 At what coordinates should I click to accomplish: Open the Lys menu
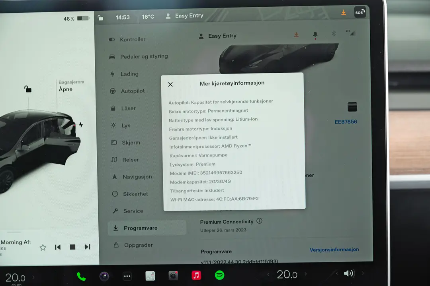tap(120, 126)
